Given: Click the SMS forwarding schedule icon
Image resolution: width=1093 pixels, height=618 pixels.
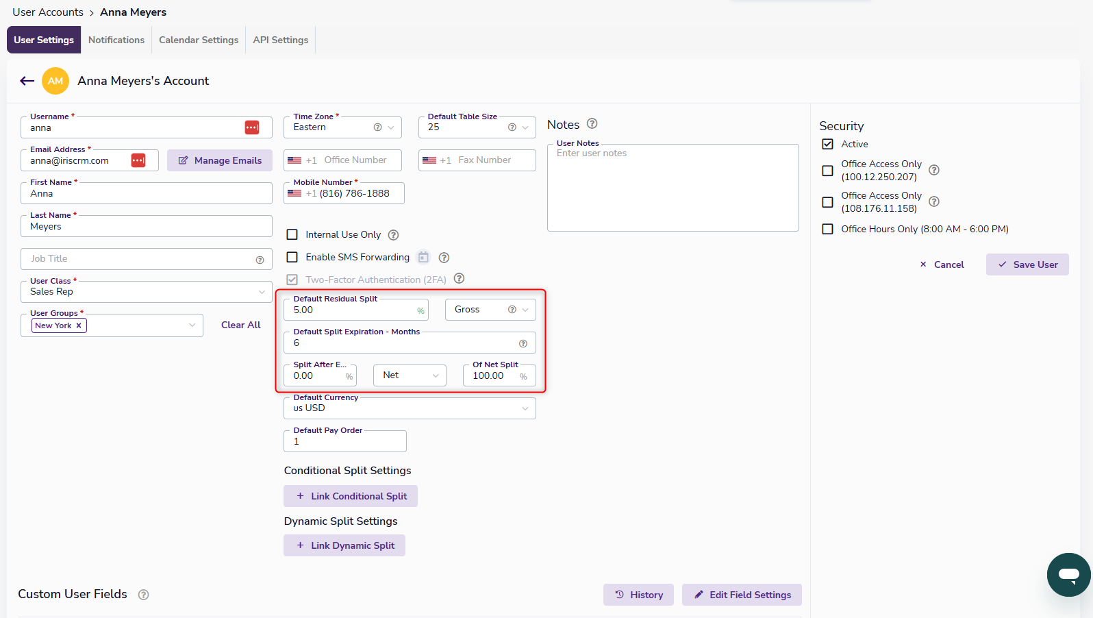Looking at the screenshot, I should click(x=423, y=257).
